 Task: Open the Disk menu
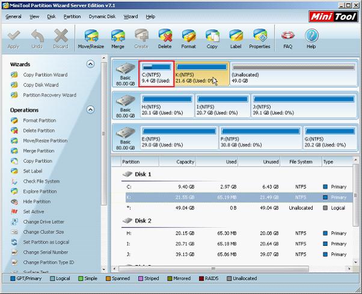tap(51, 17)
